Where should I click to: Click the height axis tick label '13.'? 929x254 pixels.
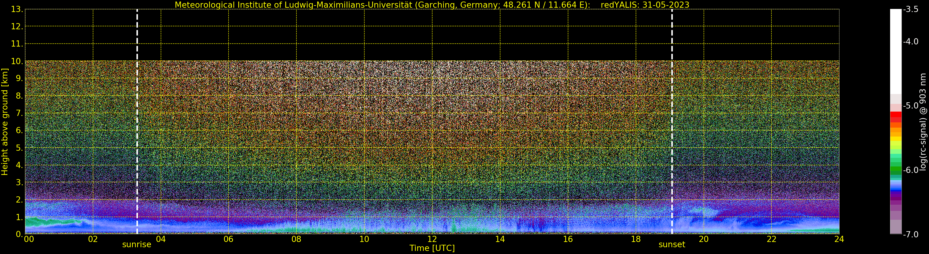17,9
